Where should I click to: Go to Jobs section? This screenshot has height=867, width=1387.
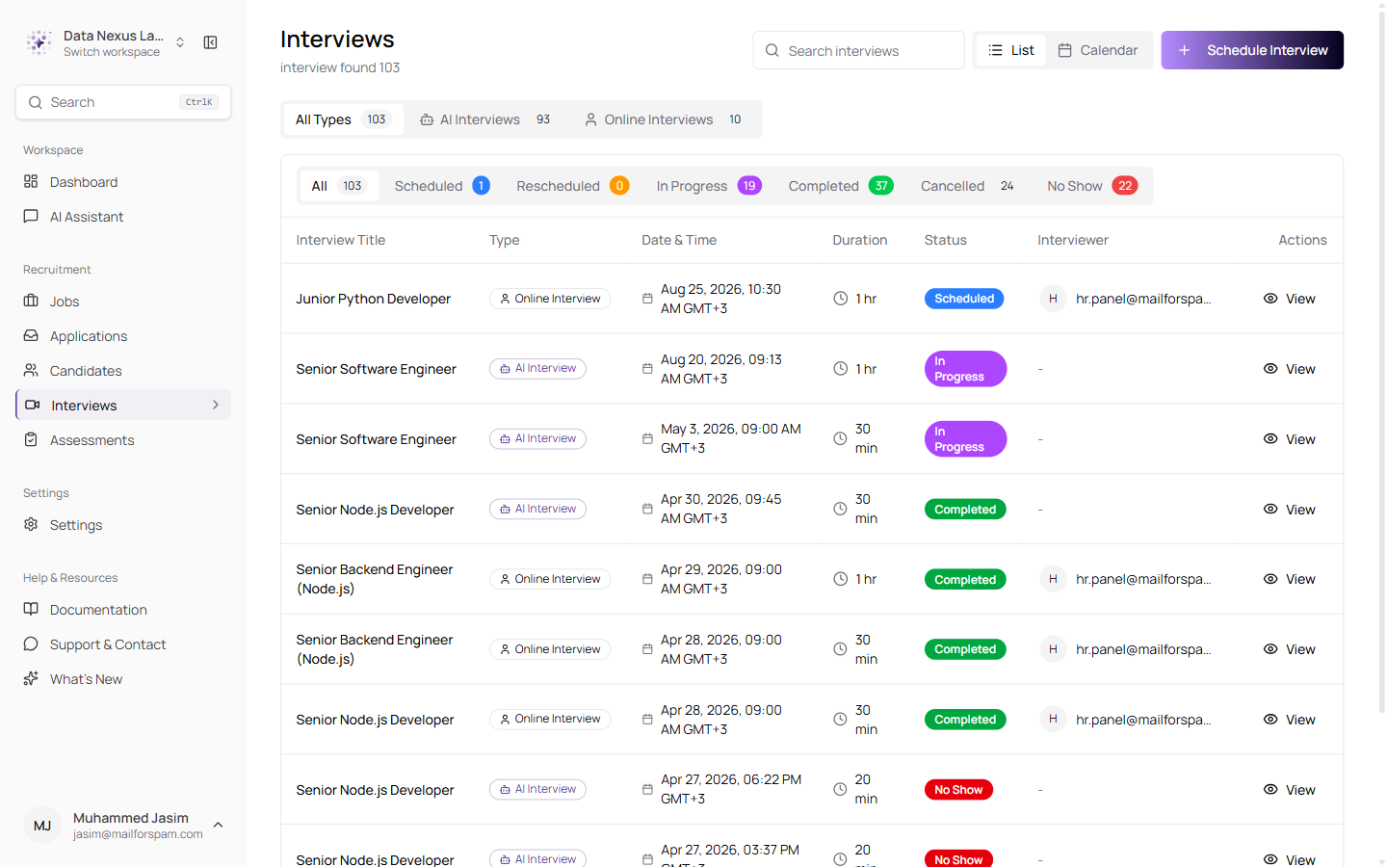(x=123, y=302)
